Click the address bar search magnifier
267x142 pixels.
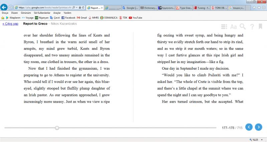click(74, 7)
